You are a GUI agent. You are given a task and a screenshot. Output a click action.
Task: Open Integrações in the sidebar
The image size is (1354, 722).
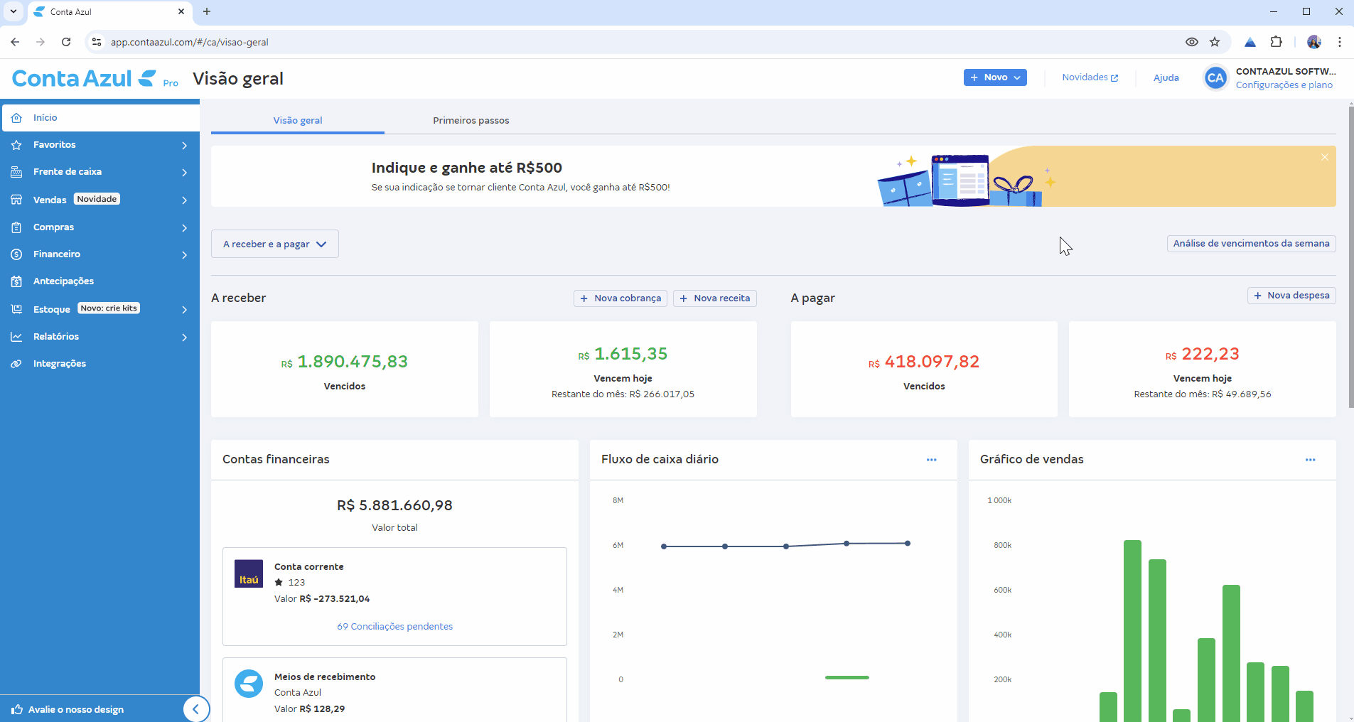(x=100, y=364)
